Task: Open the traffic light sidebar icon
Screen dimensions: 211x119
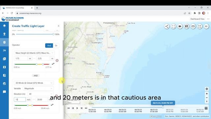Action: click(x=4, y=42)
